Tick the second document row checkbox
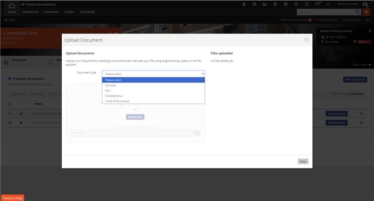 [10, 122]
